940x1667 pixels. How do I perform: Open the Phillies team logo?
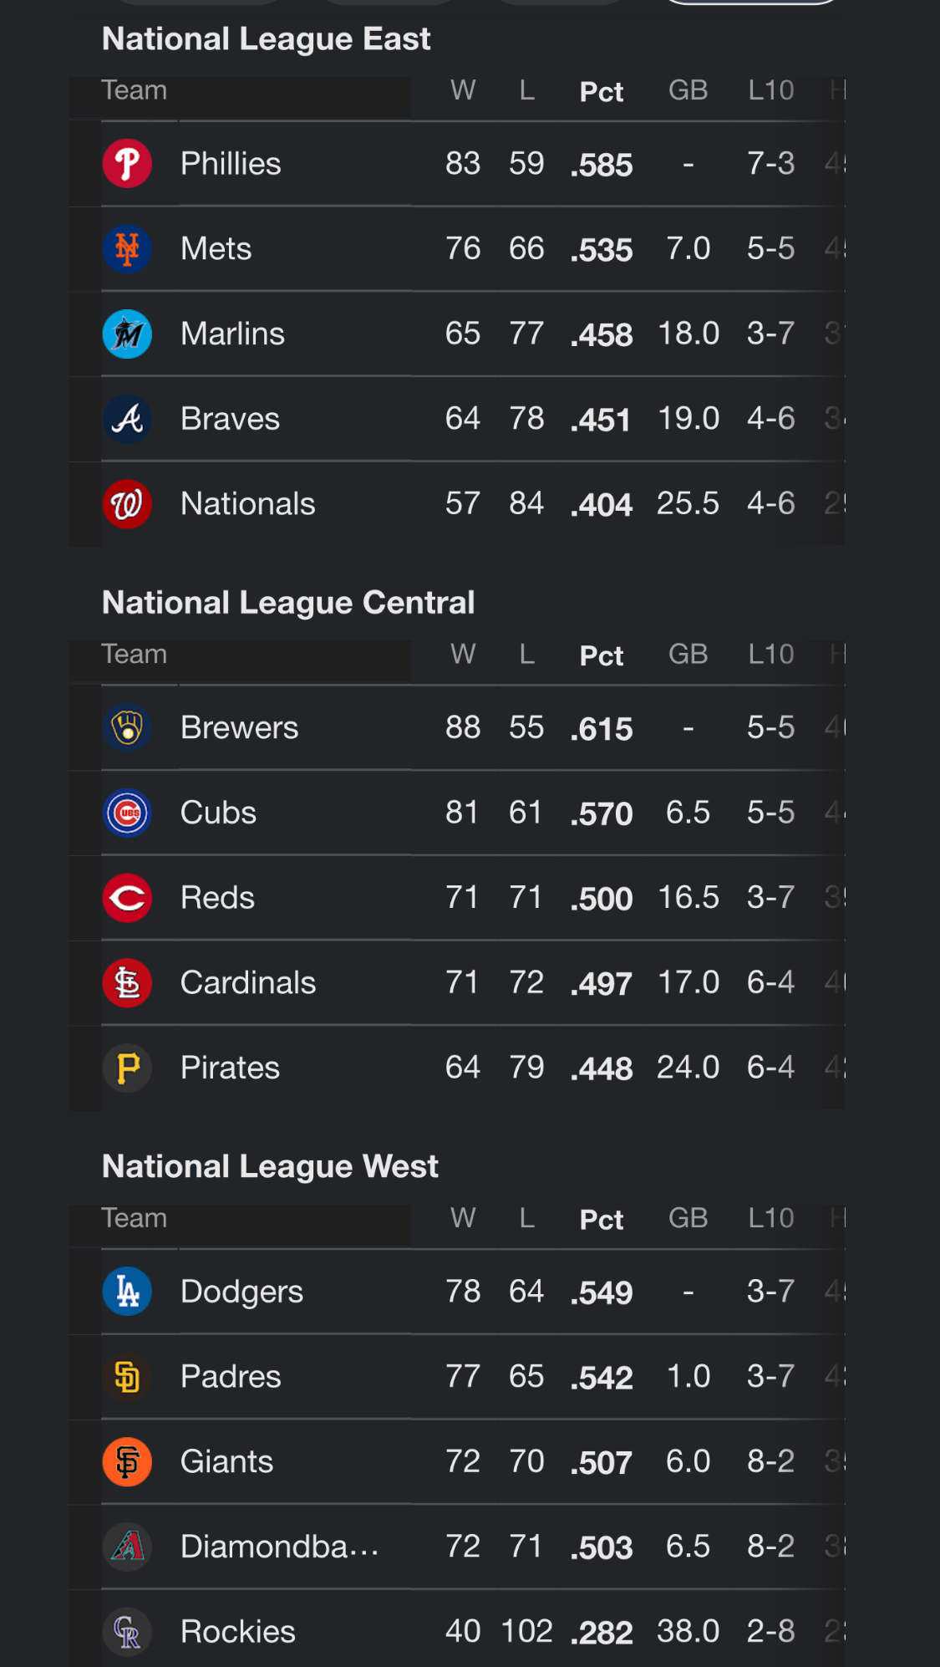(x=127, y=164)
